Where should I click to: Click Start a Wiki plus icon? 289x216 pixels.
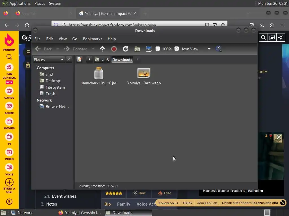pyautogui.click(x=9, y=182)
